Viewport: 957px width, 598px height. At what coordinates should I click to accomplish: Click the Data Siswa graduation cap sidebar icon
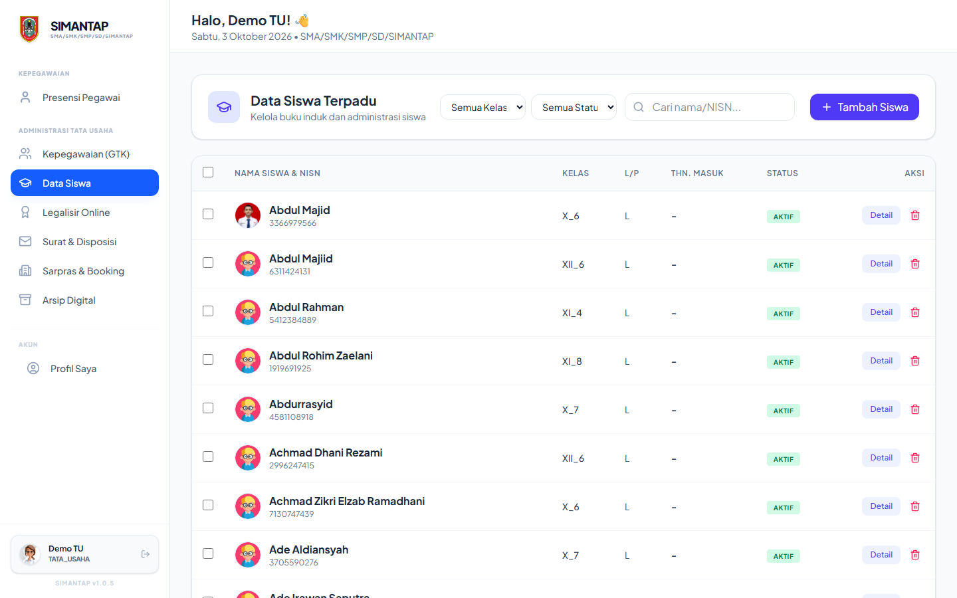25,183
